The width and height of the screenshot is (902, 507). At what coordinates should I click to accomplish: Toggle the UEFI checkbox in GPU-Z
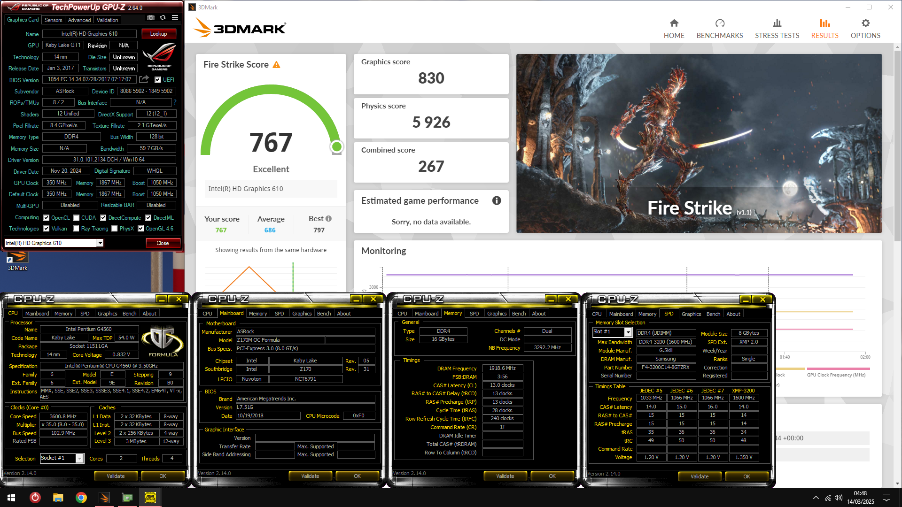[x=158, y=80]
